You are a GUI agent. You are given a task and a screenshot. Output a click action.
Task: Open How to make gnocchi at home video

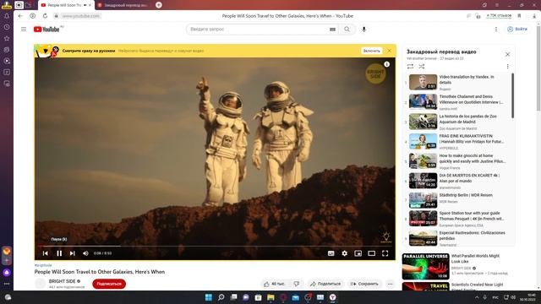point(457,161)
